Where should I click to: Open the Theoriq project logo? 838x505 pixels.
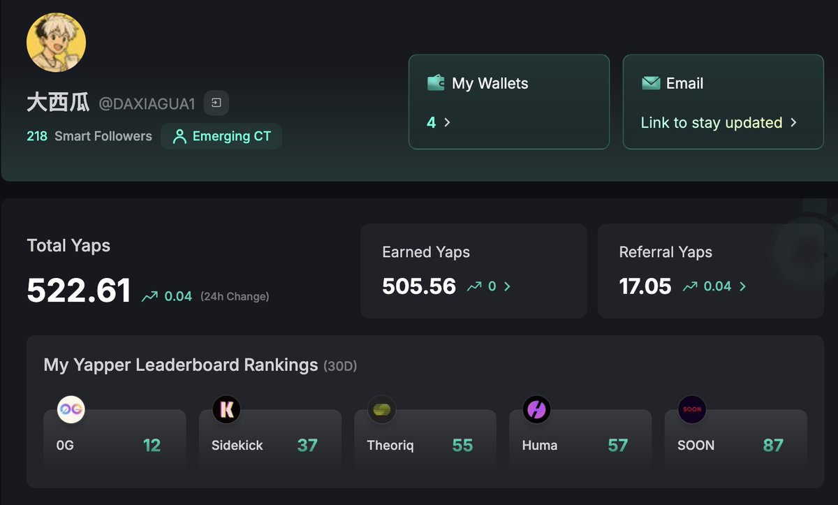click(x=382, y=409)
